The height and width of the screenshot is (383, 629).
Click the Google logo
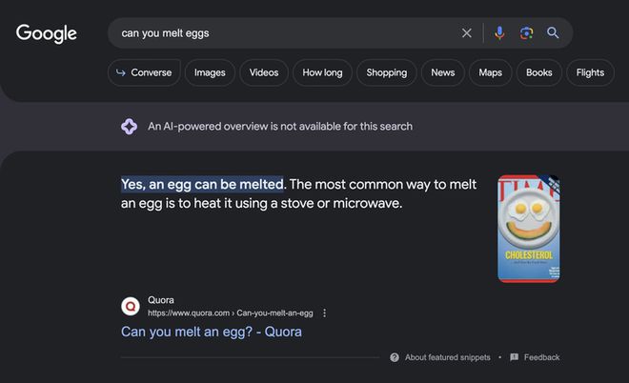47,33
